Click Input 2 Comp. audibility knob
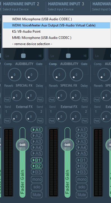 [15, 75]
